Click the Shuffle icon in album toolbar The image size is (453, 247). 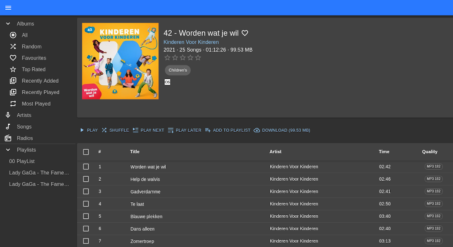104,130
